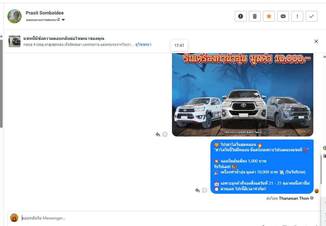This screenshot has height=226, width=326.
Task: Flag conversation as priority with red exclamation
Action: (x=297, y=16)
